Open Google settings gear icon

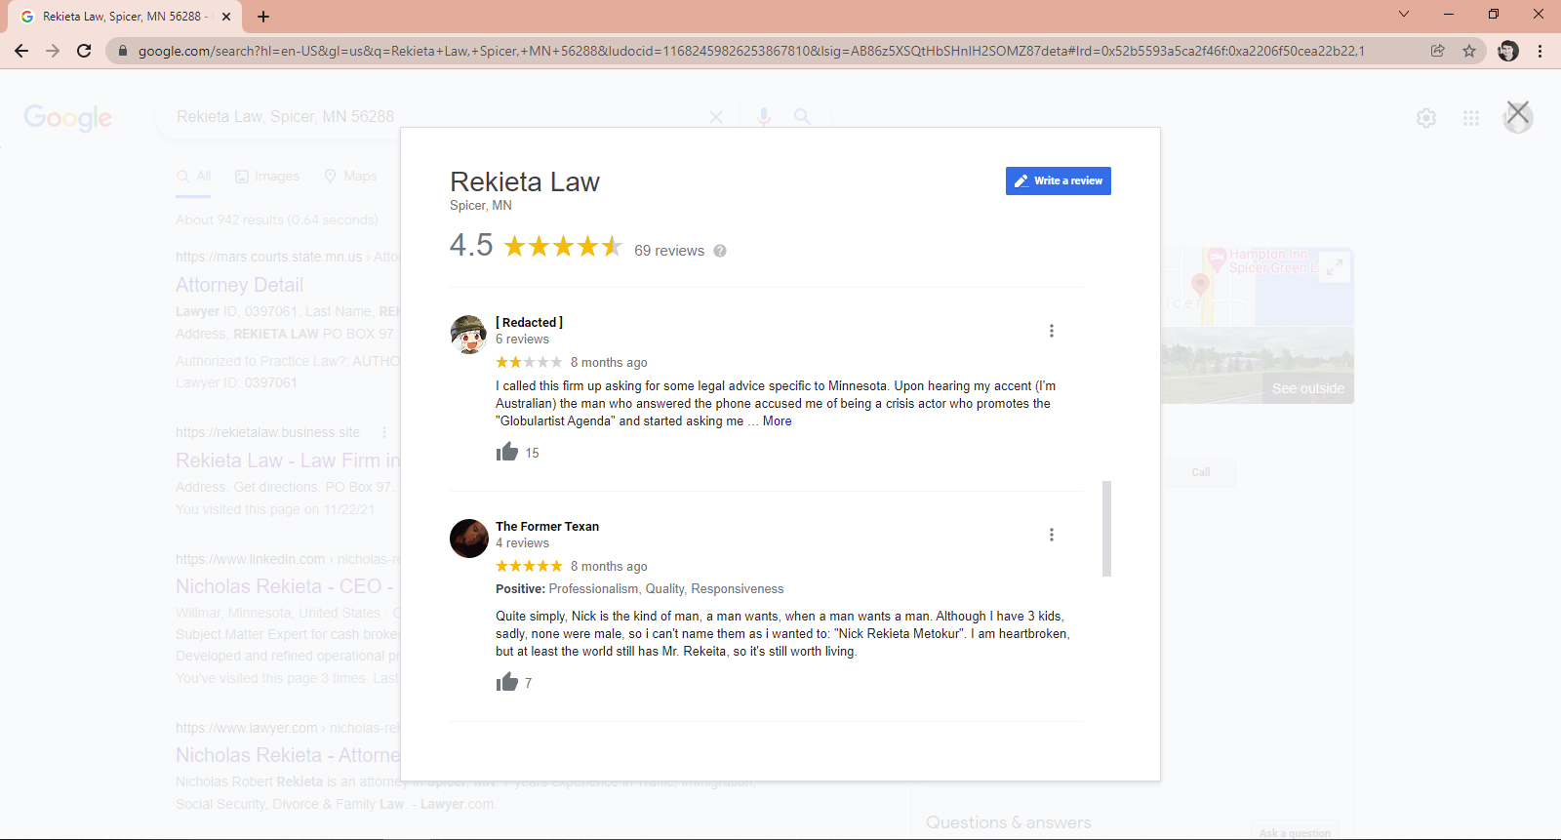point(1426,118)
